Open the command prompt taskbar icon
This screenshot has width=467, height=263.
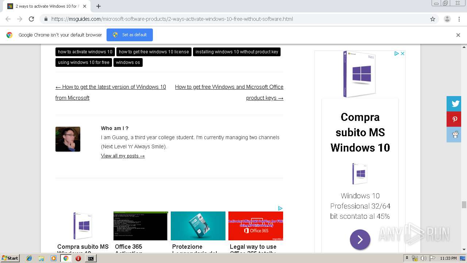[90, 258]
